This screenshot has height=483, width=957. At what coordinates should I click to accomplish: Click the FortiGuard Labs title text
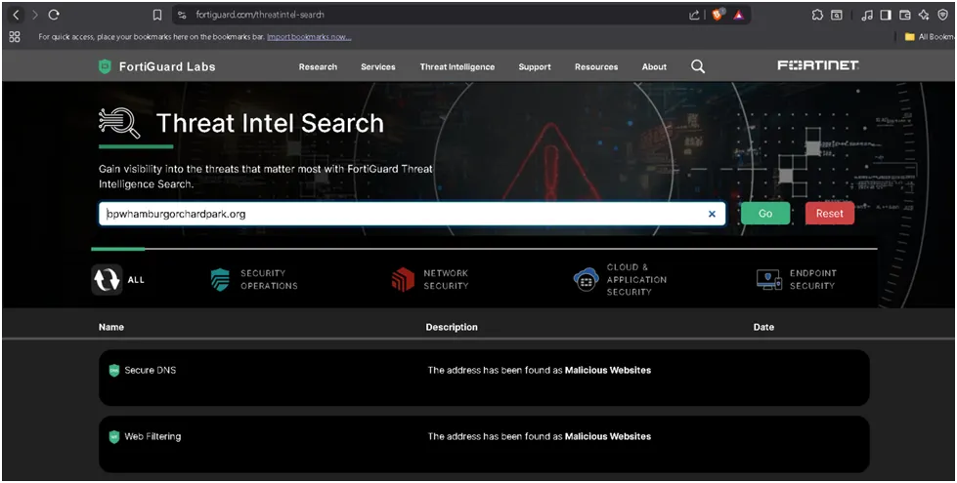click(x=167, y=67)
